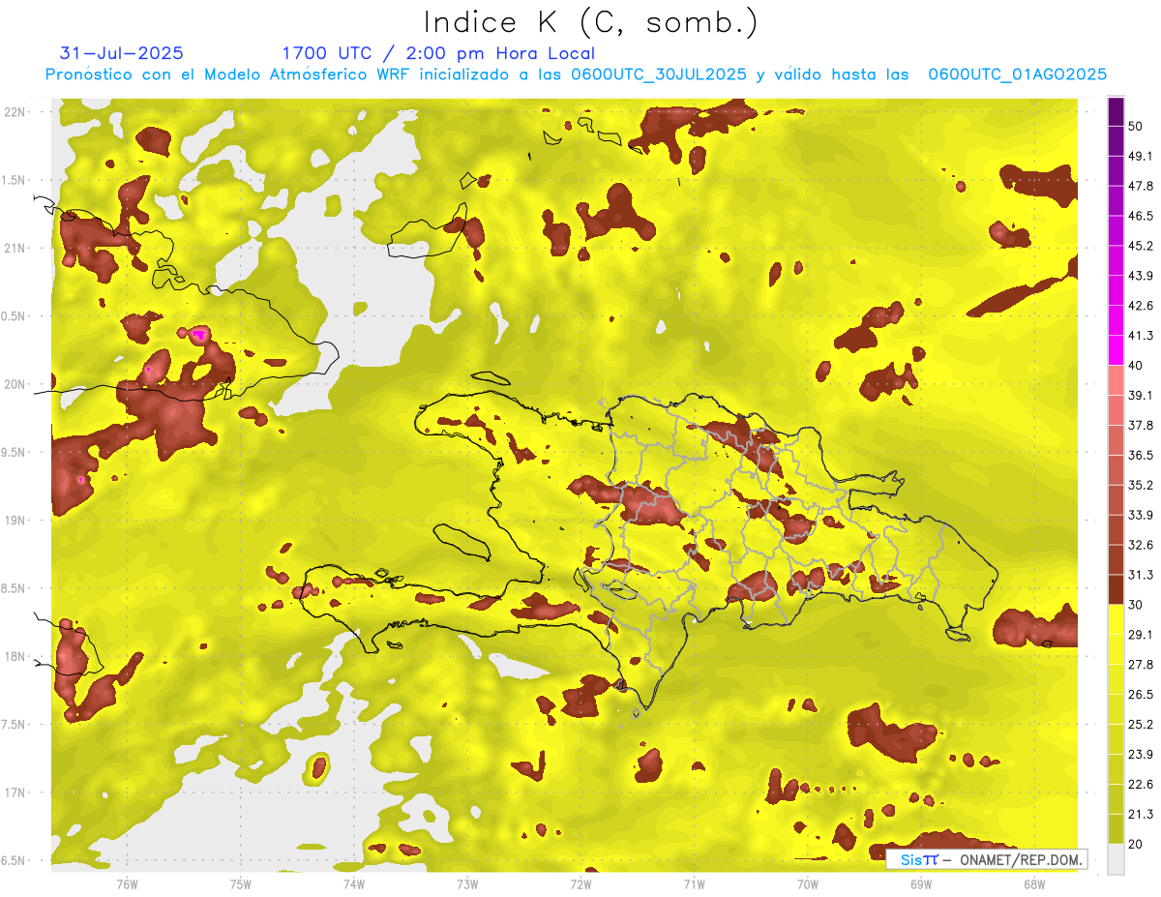The image size is (1161, 897).
Task: Click the "76W" longitude label
Action: click(127, 884)
